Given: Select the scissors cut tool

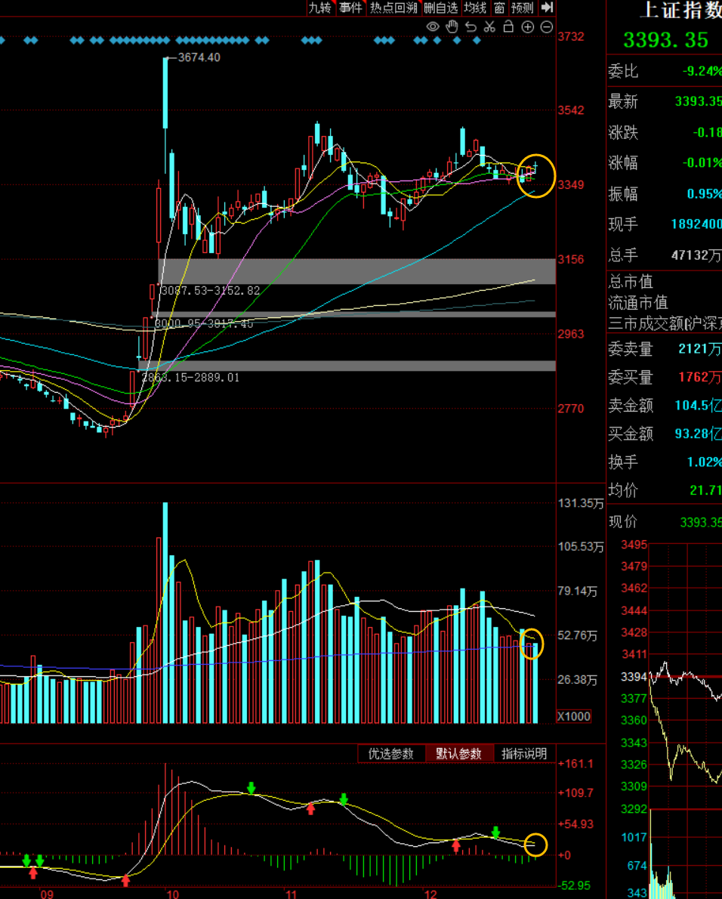Looking at the screenshot, I should click(x=489, y=27).
